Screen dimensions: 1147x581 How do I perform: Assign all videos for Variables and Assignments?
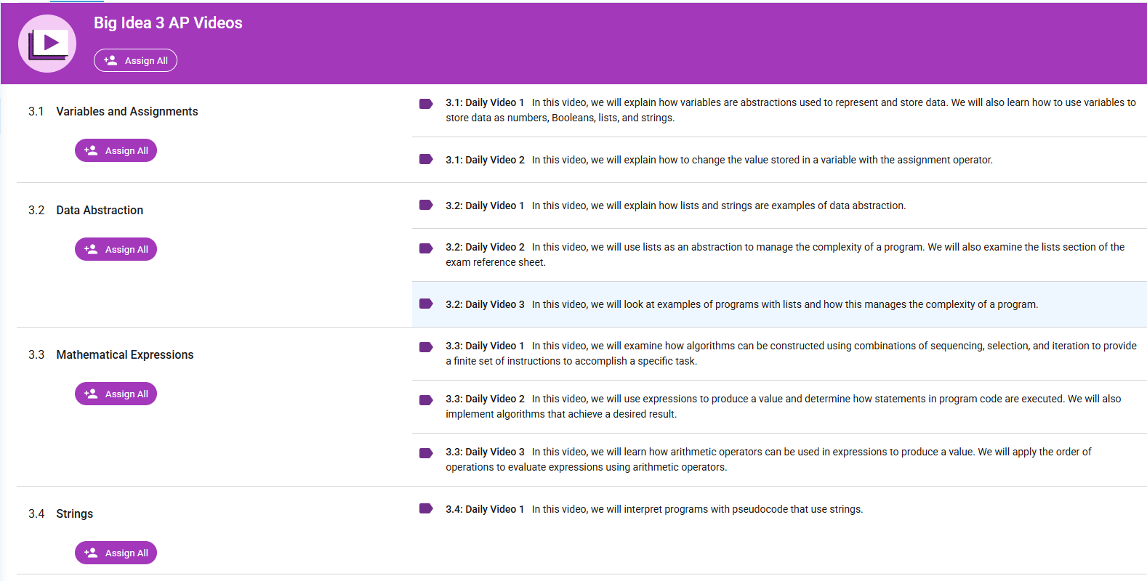[x=116, y=150]
